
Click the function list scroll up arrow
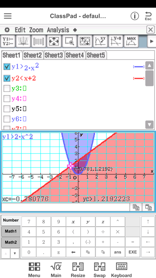150,66
